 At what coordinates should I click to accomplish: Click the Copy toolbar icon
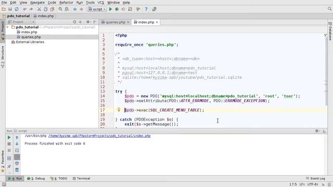[x=46, y=9]
